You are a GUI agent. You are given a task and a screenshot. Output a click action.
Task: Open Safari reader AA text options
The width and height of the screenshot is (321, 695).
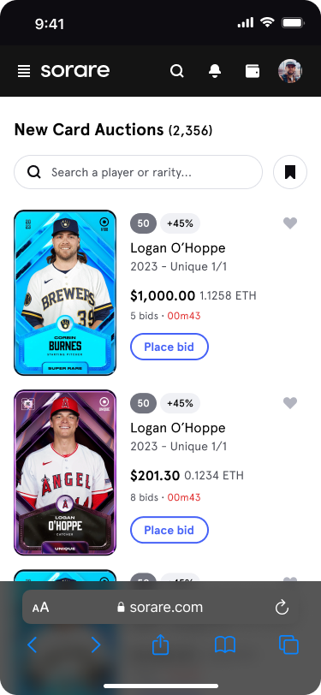coord(40,608)
